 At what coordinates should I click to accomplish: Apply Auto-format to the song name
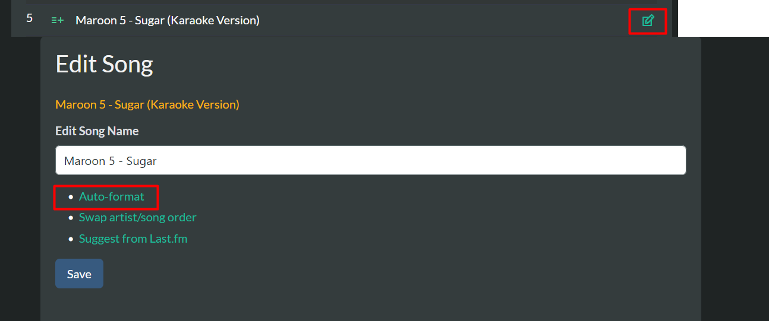coord(111,196)
